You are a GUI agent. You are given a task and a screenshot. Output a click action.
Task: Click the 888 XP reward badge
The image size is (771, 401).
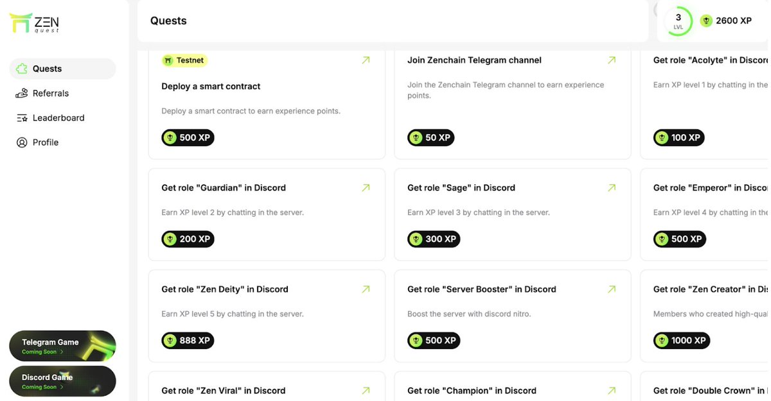pos(188,341)
